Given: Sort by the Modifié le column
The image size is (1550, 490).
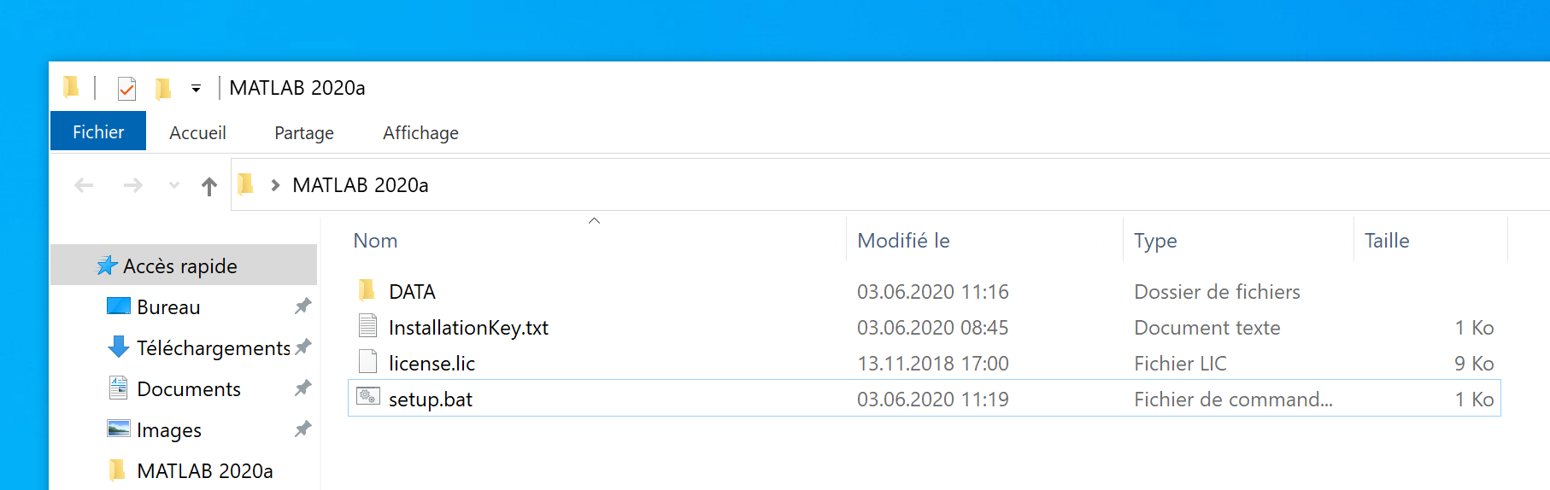Looking at the screenshot, I should coord(903,241).
